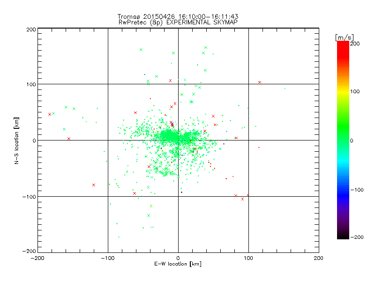375x281 pixels.
Task: Click the y-axis '-100' tick label
Action: pyautogui.click(x=29, y=197)
